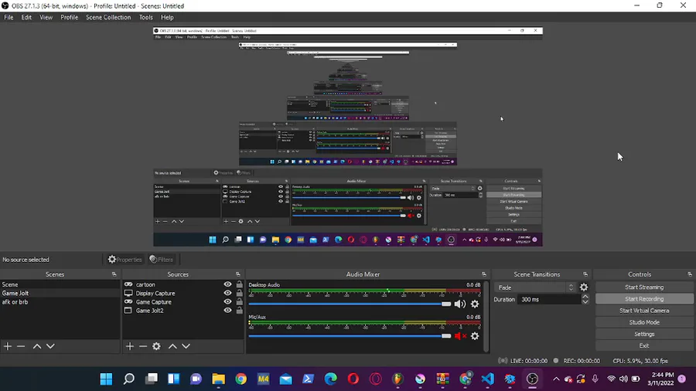This screenshot has width=696, height=391.
Task: Select the Scene entry in Scenes list
Action: pos(60,284)
